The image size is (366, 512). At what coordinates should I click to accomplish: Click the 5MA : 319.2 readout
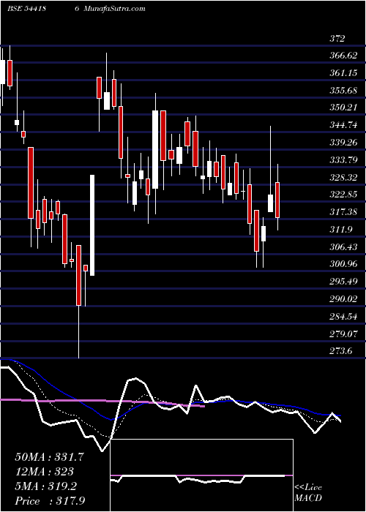[x=45, y=486]
